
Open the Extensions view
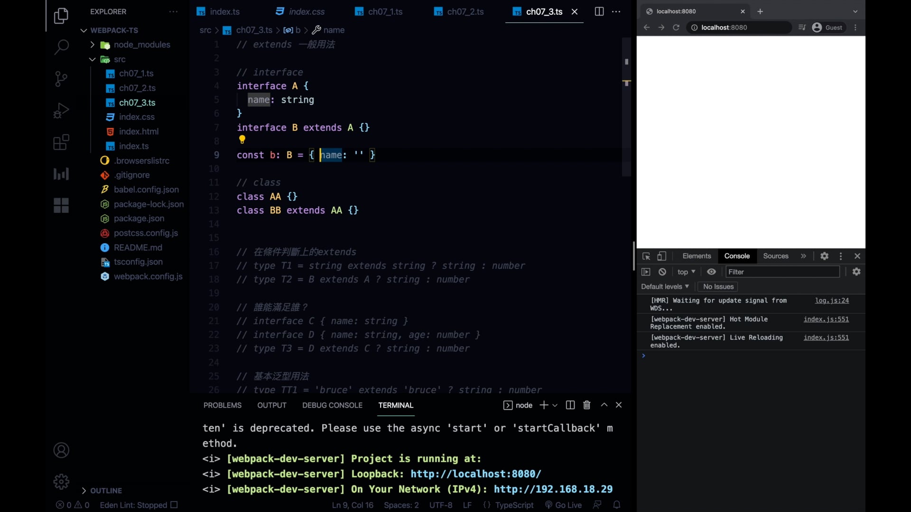point(61,142)
